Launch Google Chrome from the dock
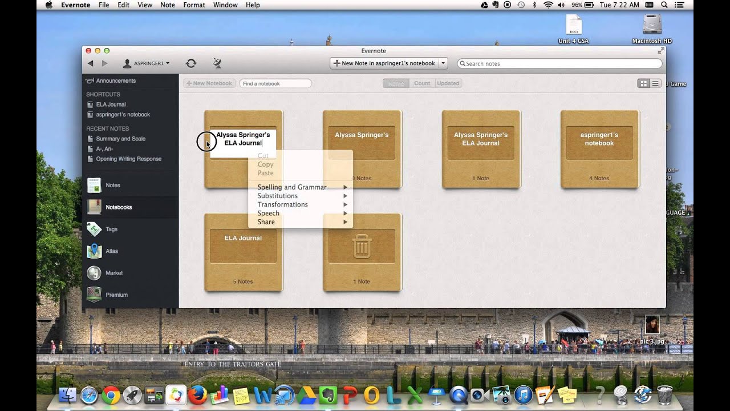The width and height of the screenshot is (730, 411). (x=111, y=395)
